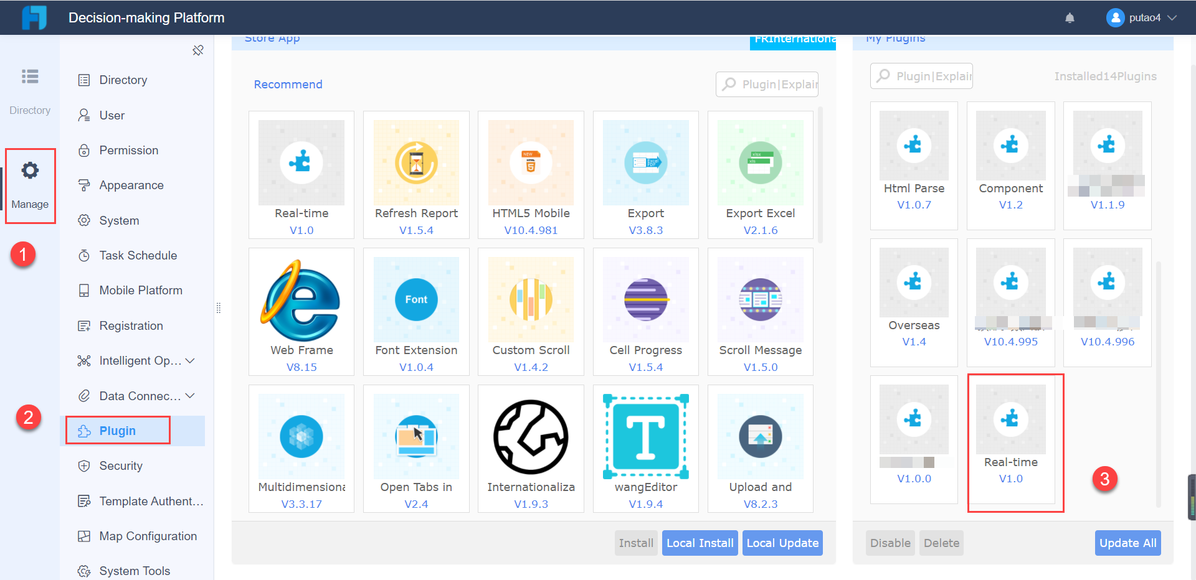This screenshot has width=1196, height=580.
Task: Select the HTML5 Mobile plugin icon
Action: tap(531, 162)
